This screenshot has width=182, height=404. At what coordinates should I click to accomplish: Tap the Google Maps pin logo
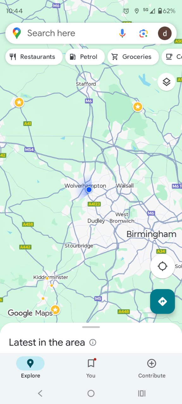17,33
